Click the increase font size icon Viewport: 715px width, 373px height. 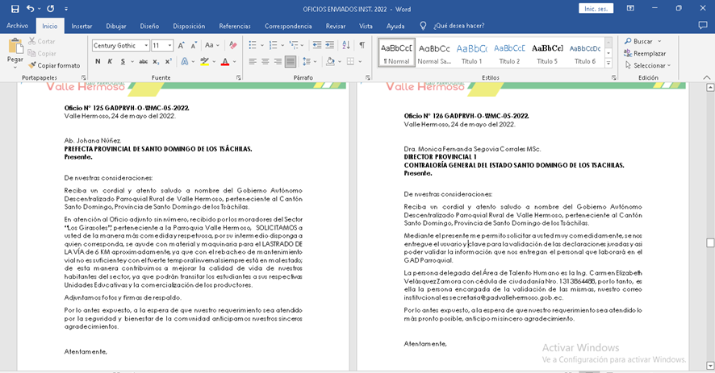[x=182, y=46]
